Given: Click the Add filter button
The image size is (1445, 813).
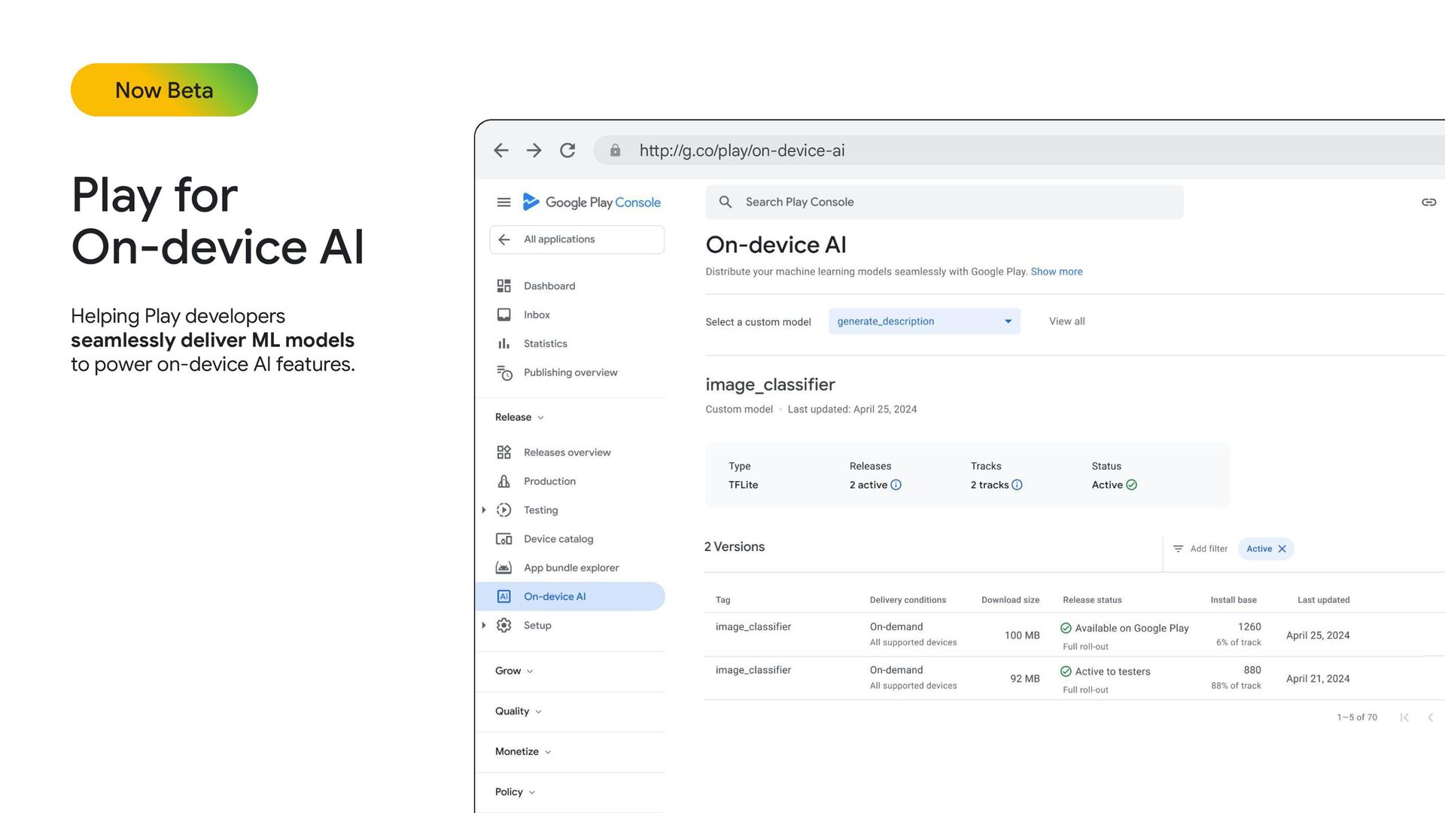Looking at the screenshot, I should pos(1200,550).
